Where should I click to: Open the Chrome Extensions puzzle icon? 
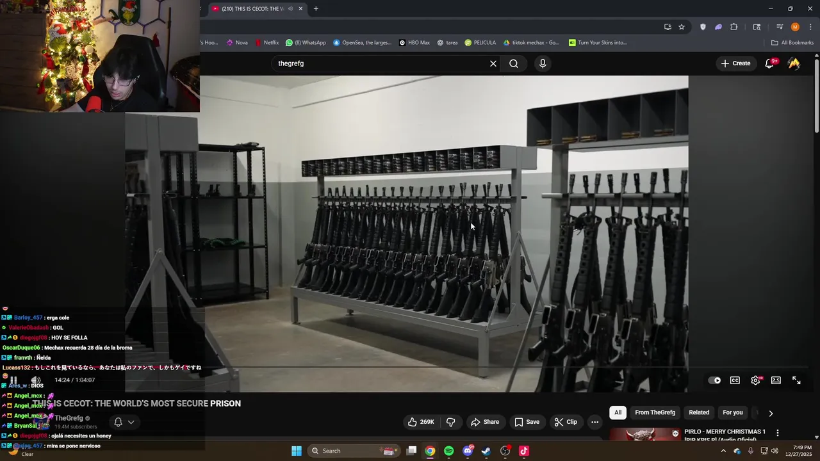pyautogui.click(x=734, y=27)
